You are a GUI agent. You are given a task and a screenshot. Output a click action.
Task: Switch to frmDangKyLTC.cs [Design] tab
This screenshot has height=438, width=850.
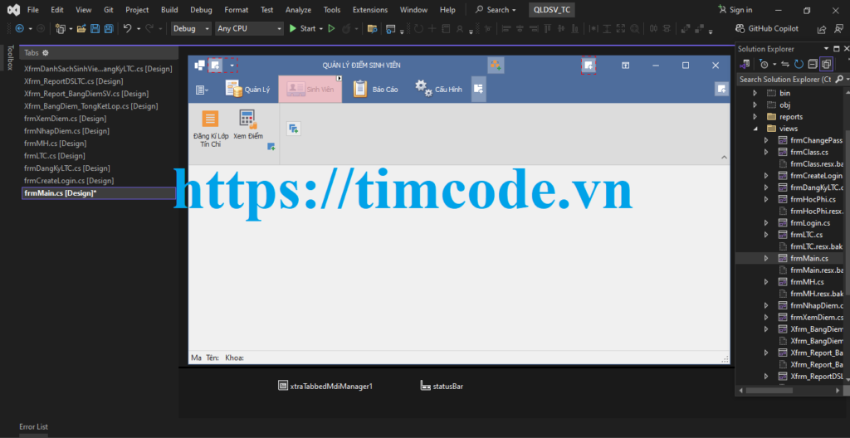pos(67,168)
